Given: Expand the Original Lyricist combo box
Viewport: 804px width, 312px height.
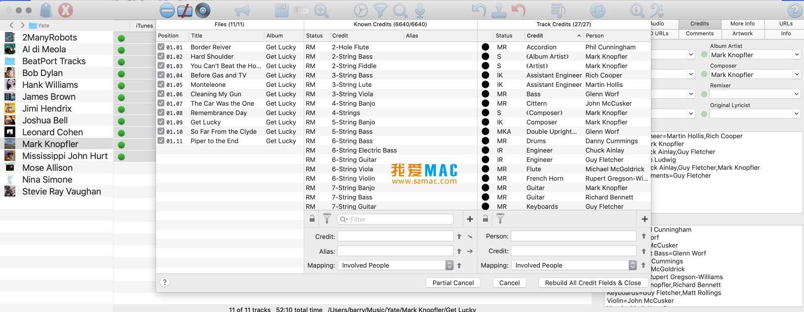Looking at the screenshot, I should click(x=797, y=114).
